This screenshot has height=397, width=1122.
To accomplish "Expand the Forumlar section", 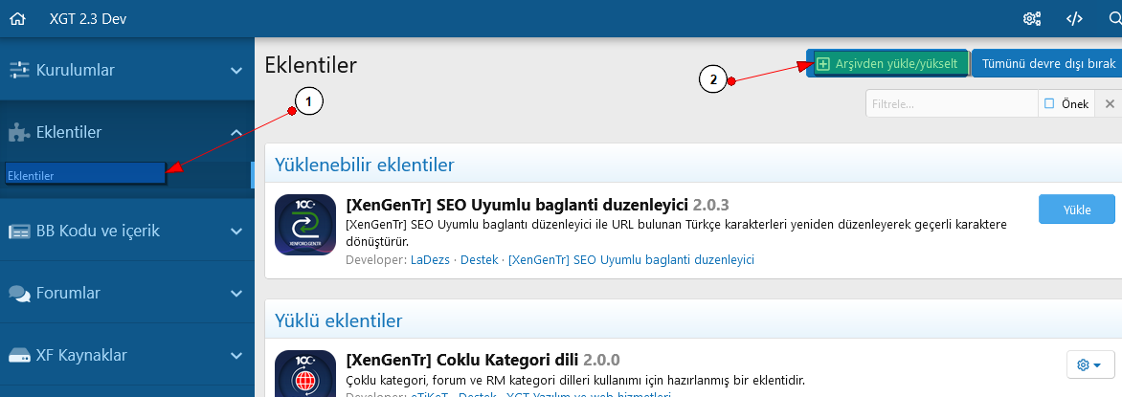I will 236,294.
